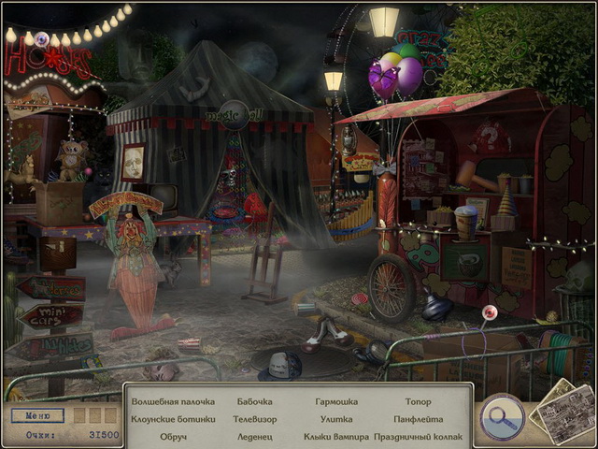The width and height of the screenshot is (598, 449).
Task: Click the paper cup on the counter
Action: [466, 222]
